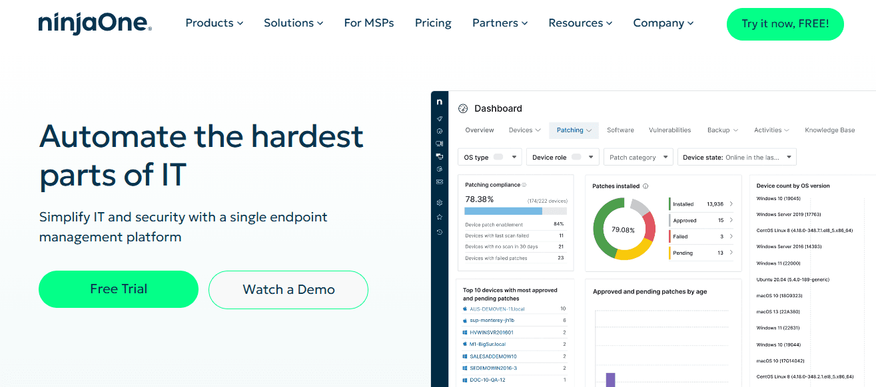Viewport: 876px width, 387px height.
Task: Open the round chart icon in sidebar
Action: pyautogui.click(x=440, y=169)
